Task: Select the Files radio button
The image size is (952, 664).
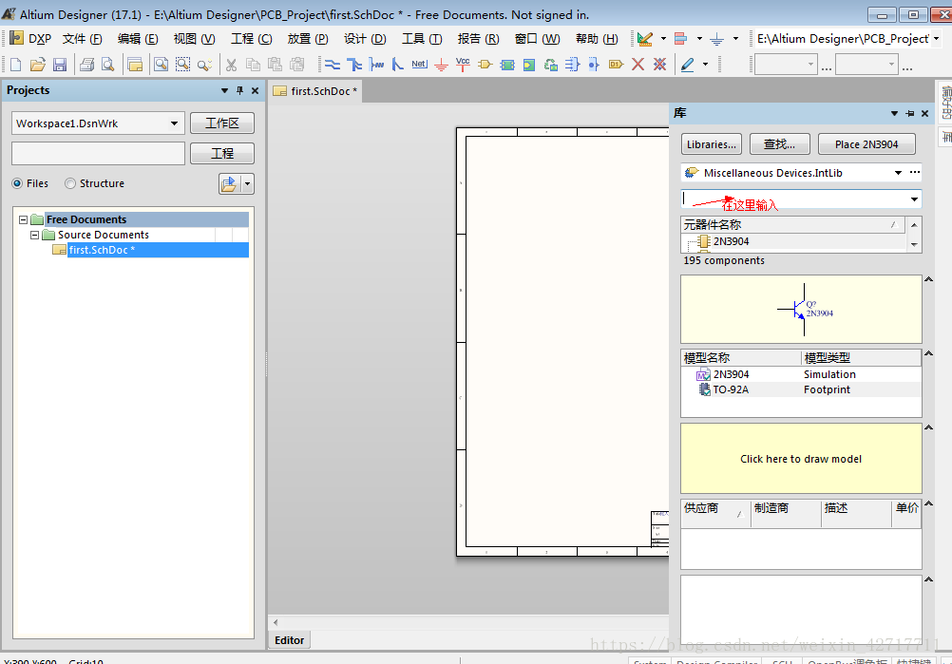Action: tap(17, 183)
